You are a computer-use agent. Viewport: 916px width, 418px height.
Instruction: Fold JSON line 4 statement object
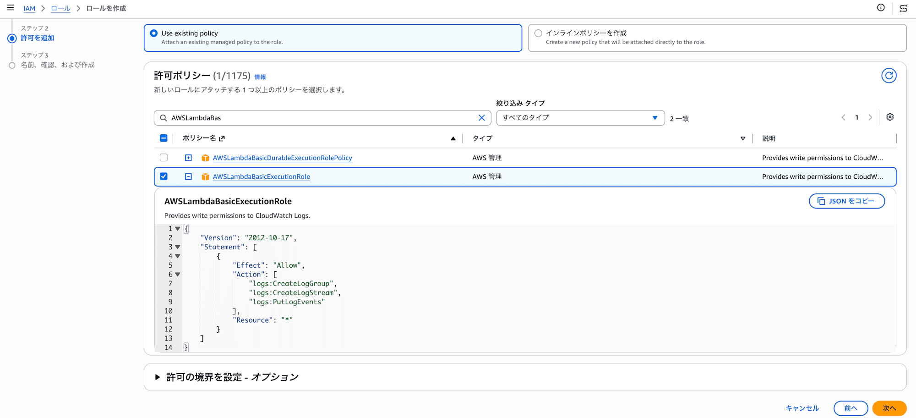point(178,256)
